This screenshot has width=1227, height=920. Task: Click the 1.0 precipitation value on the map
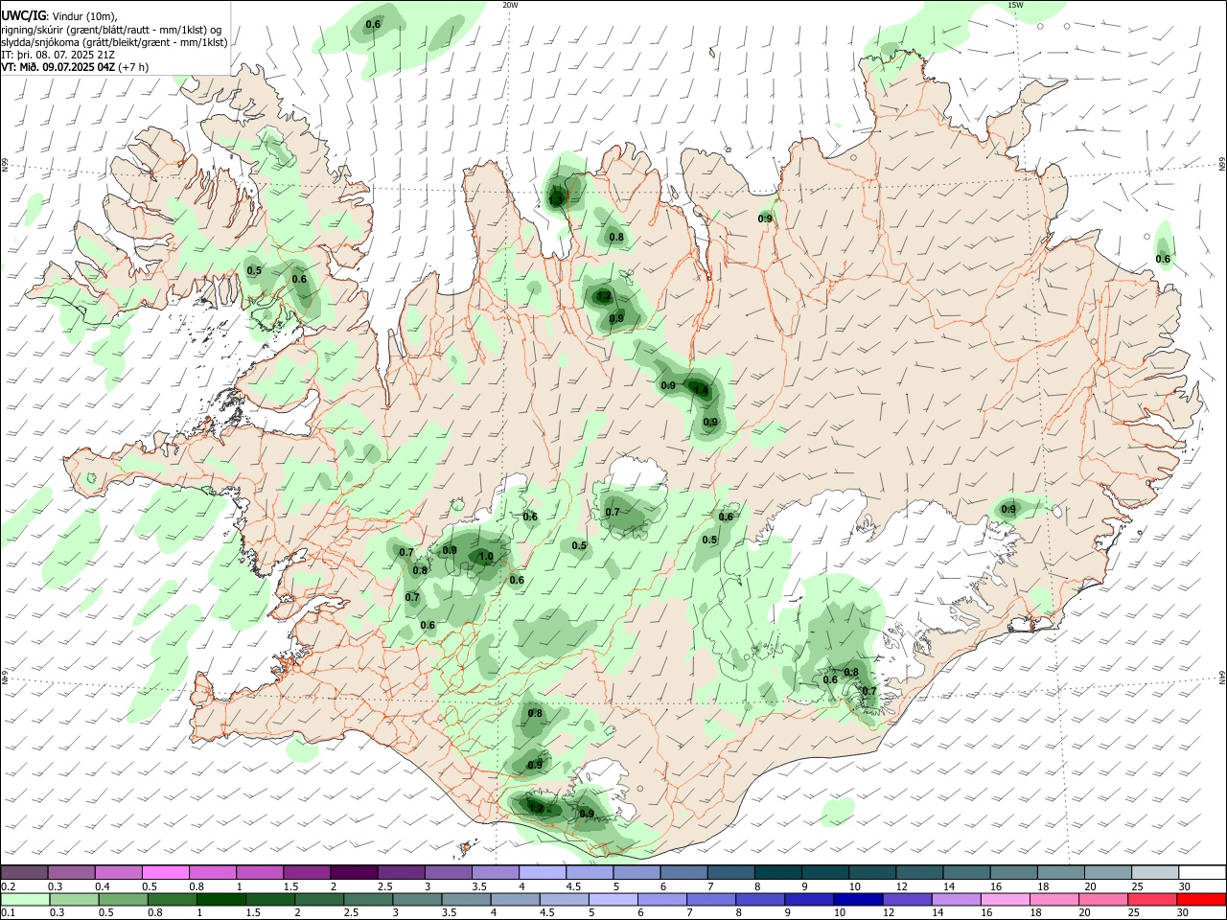486,556
